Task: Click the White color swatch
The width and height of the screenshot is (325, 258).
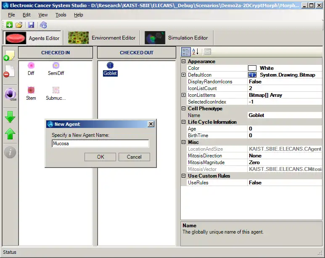Action: (252, 68)
